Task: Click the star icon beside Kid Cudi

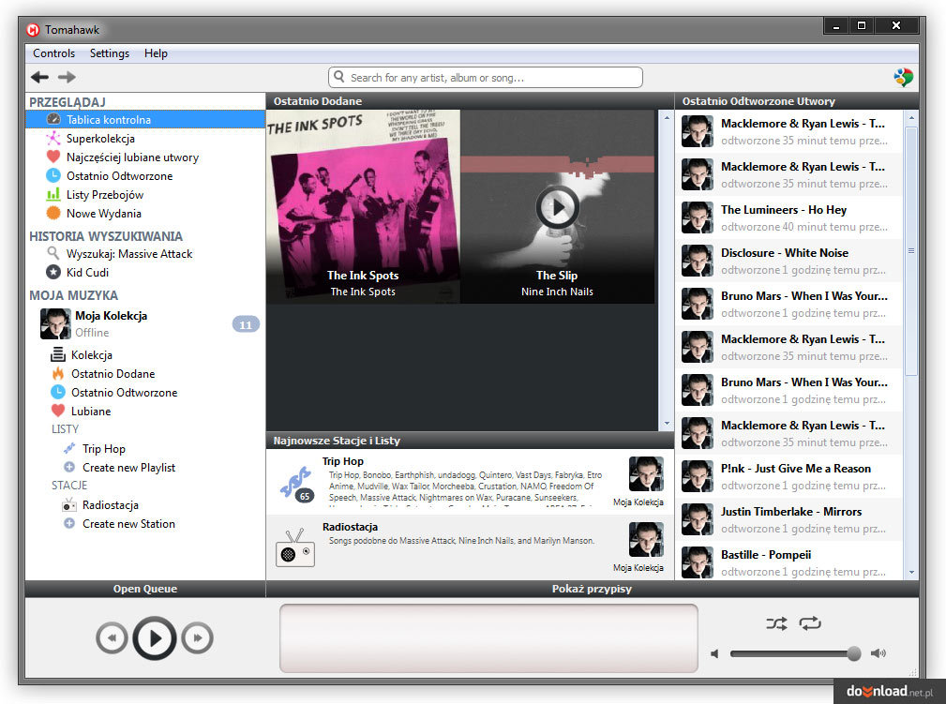Action: [x=53, y=272]
